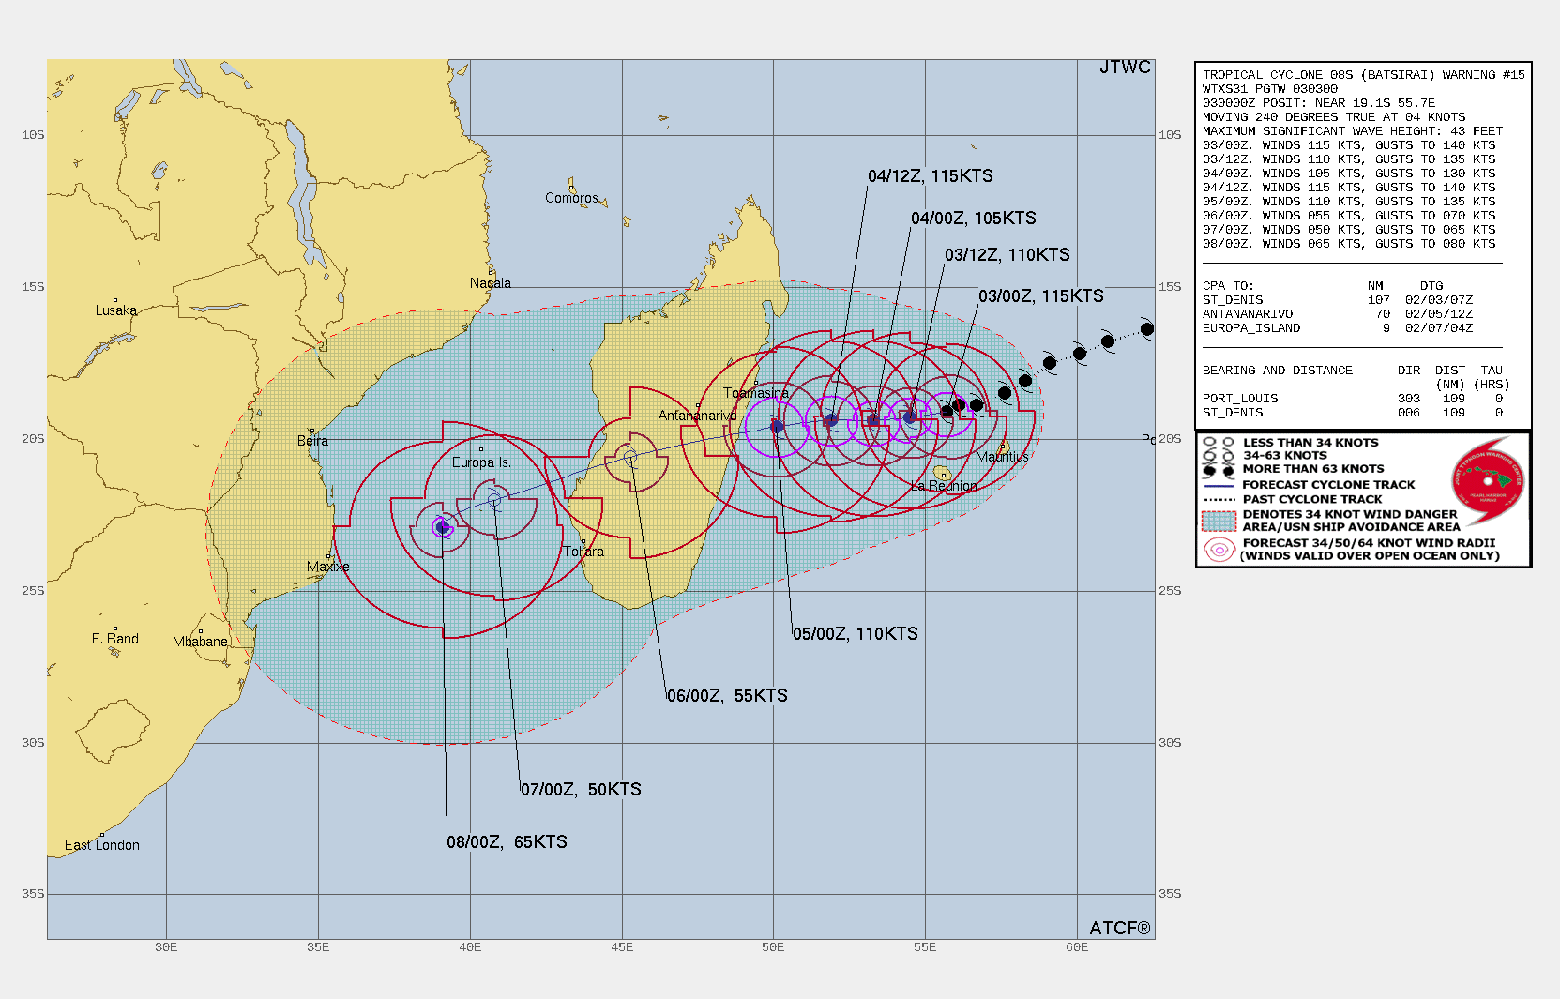Click the 'BEARING AND DISTANCE' heading
The height and width of the screenshot is (999, 1560).
pyautogui.click(x=1278, y=371)
